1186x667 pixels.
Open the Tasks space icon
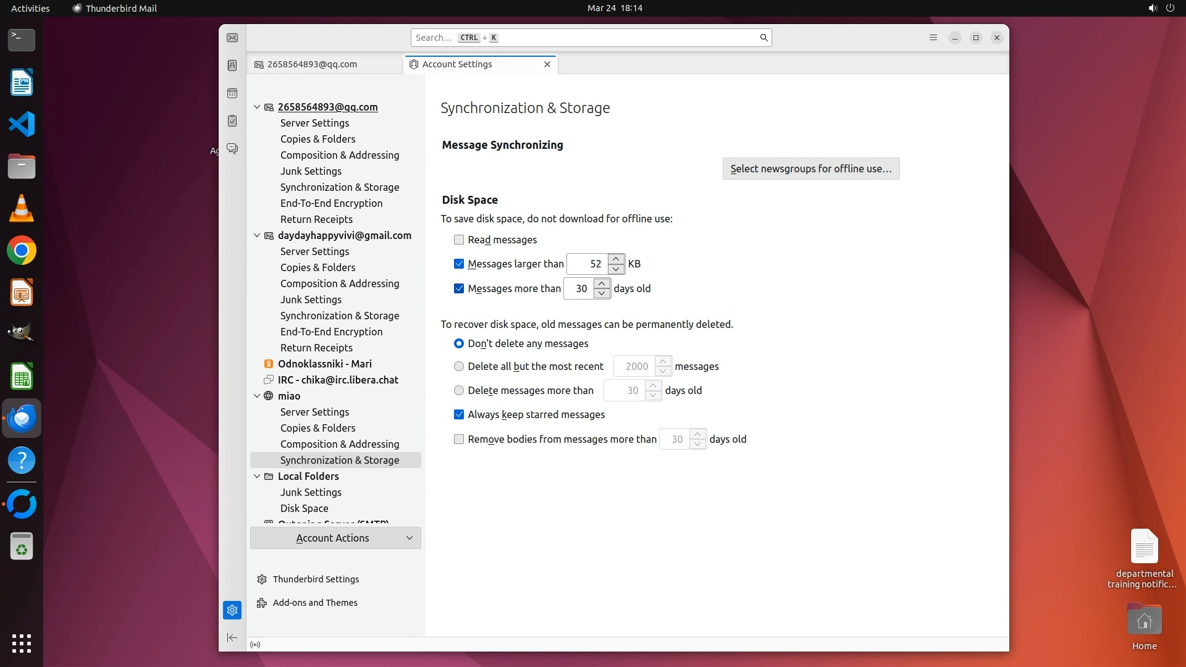click(232, 121)
